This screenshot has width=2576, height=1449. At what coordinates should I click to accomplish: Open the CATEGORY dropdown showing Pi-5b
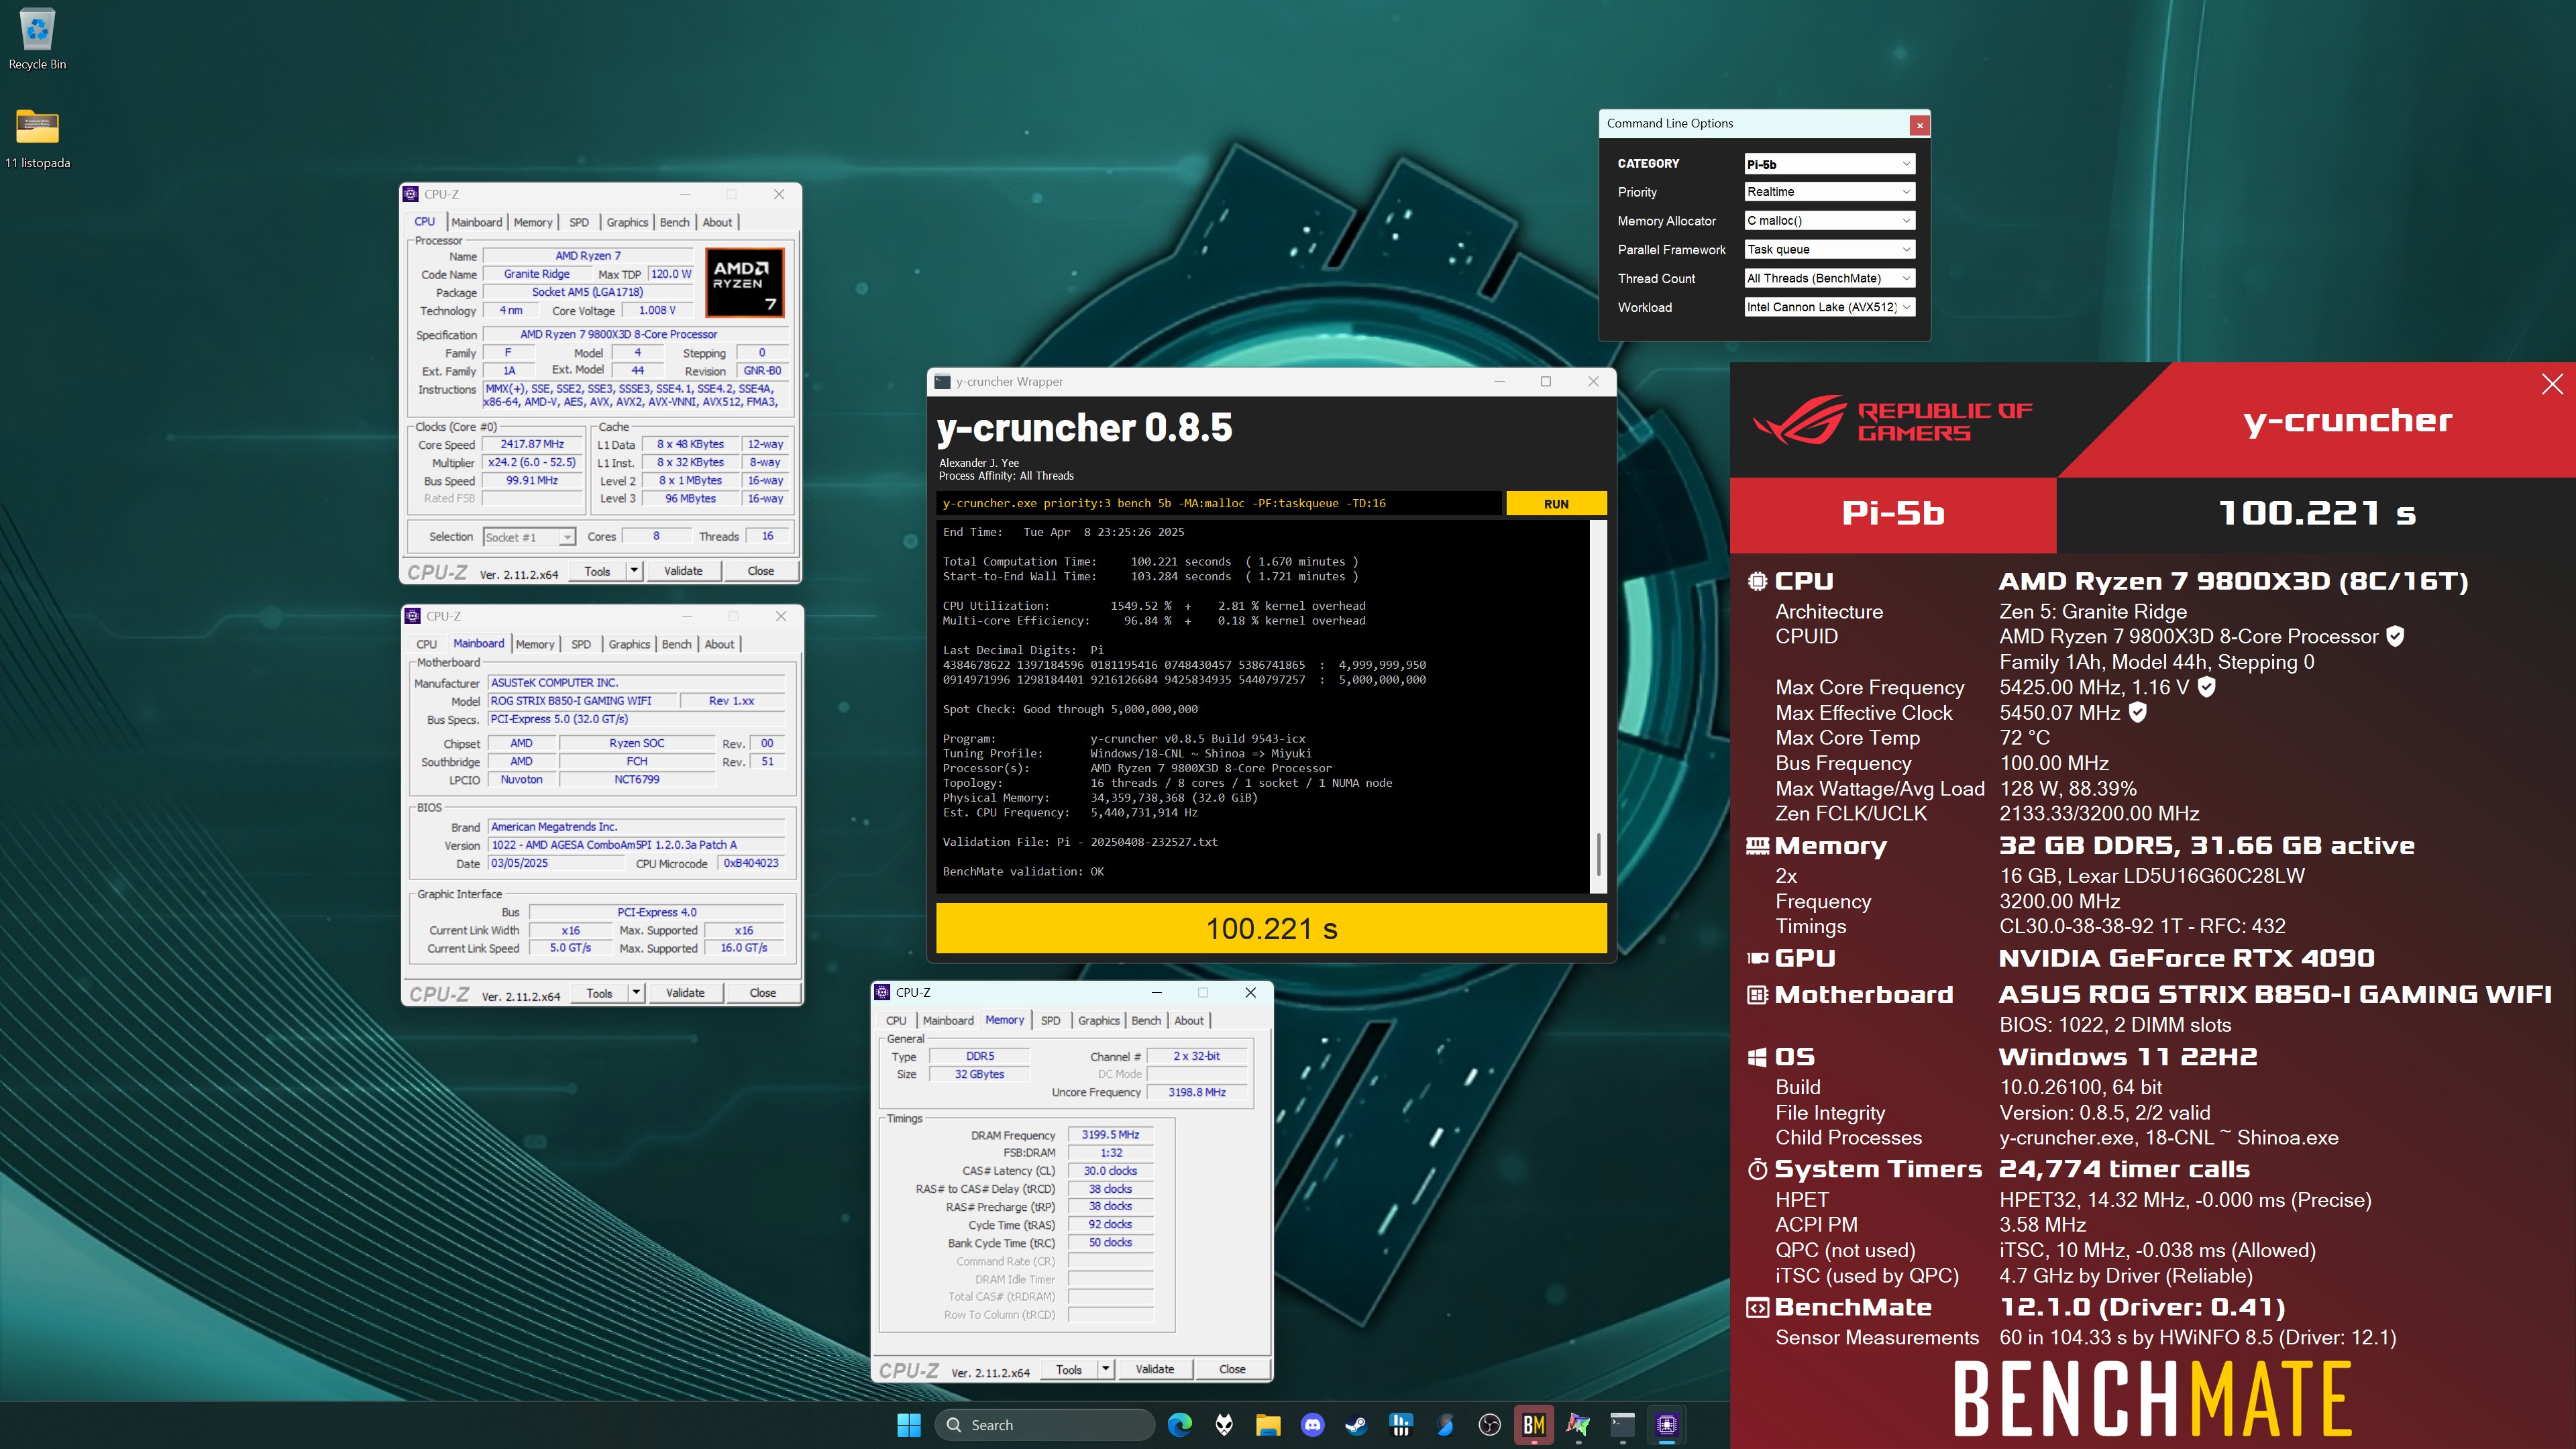pyautogui.click(x=1829, y=164)
